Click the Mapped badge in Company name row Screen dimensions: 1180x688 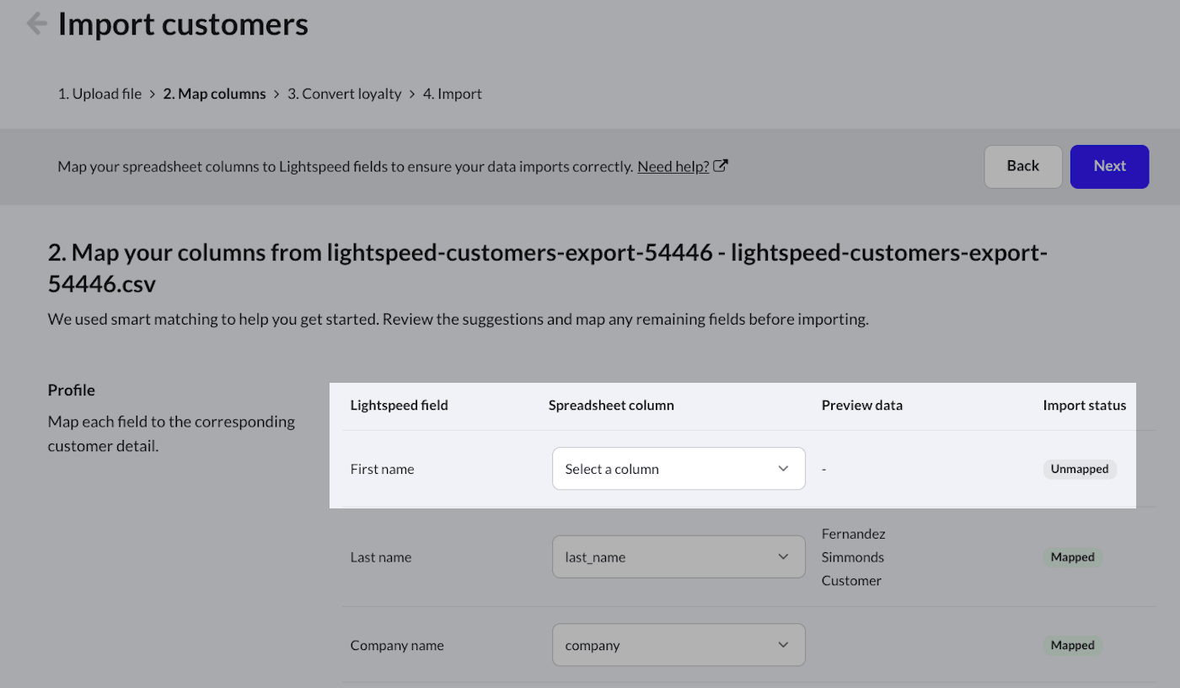click(x=1072, y=645)
